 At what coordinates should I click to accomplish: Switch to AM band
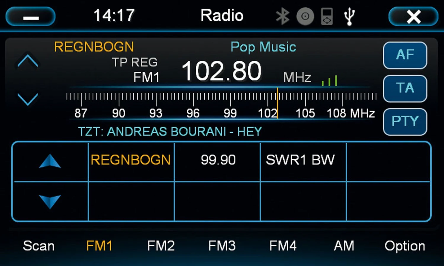coord(344,246)
